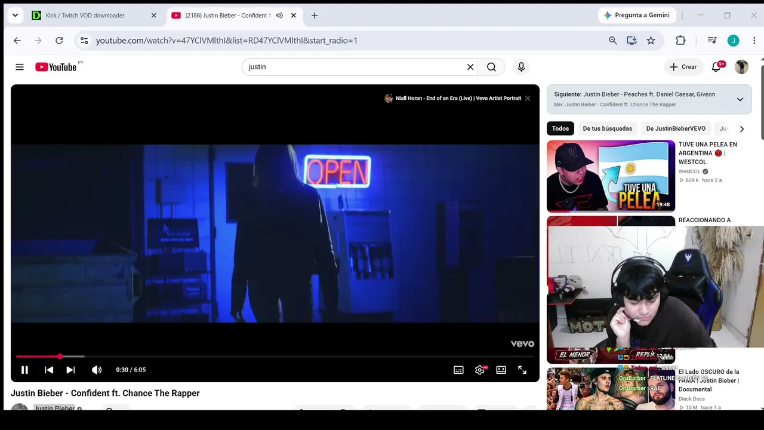Open the Justin Bieber documentary thumbnail
This screenshot has height=430, width=764.
point(611,389)
